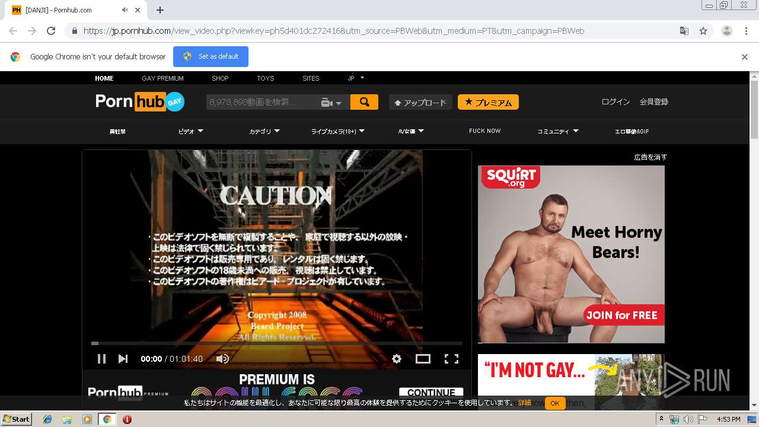Click the site logo in header

tap(140, 102)
